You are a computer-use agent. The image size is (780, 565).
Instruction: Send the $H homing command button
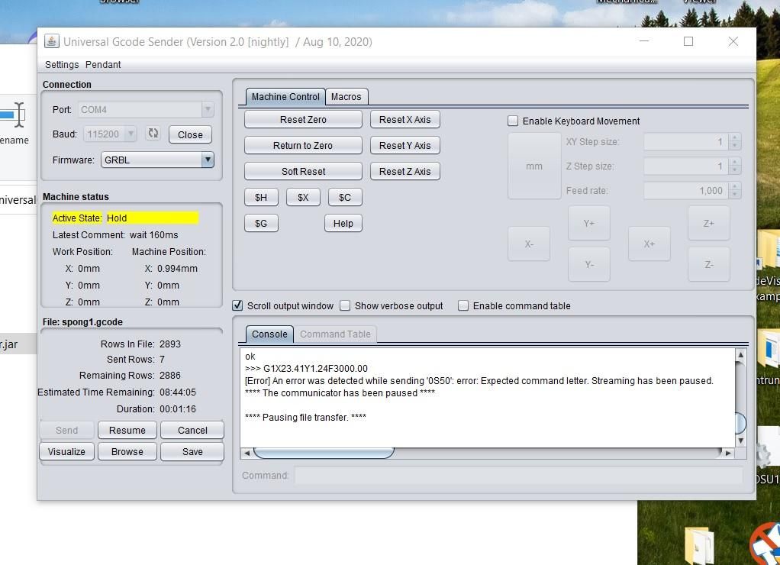click(x=261, y=197)
